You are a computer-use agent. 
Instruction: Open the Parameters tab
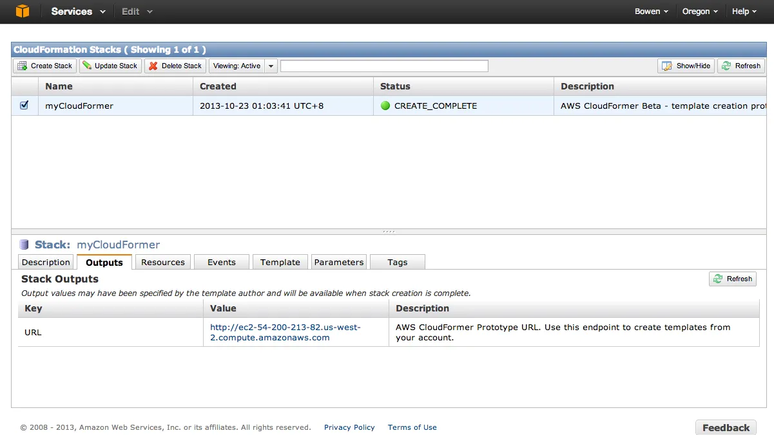click(339, 262)
